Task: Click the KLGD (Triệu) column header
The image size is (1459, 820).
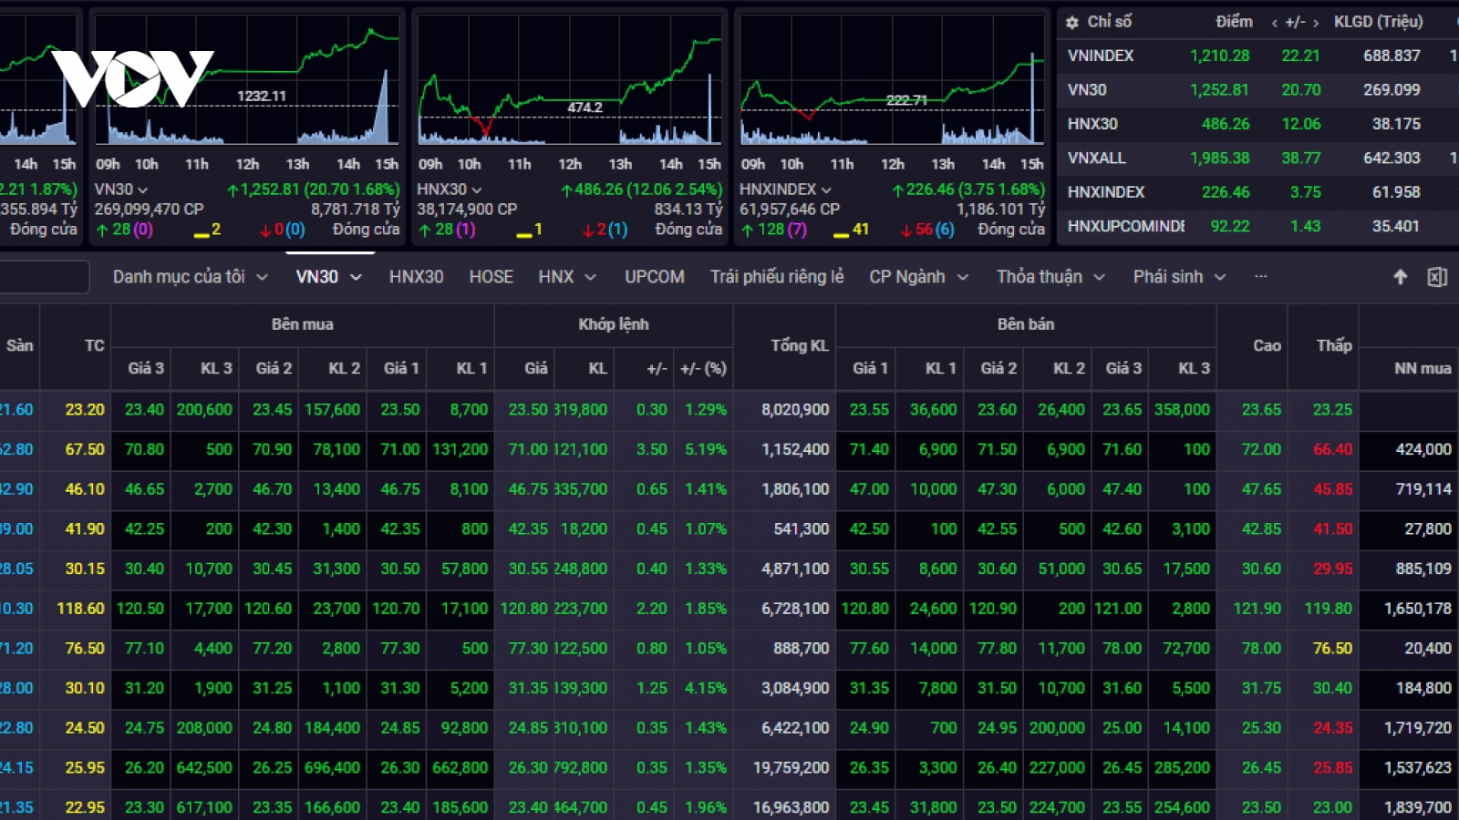Action: pos(1378,22)
